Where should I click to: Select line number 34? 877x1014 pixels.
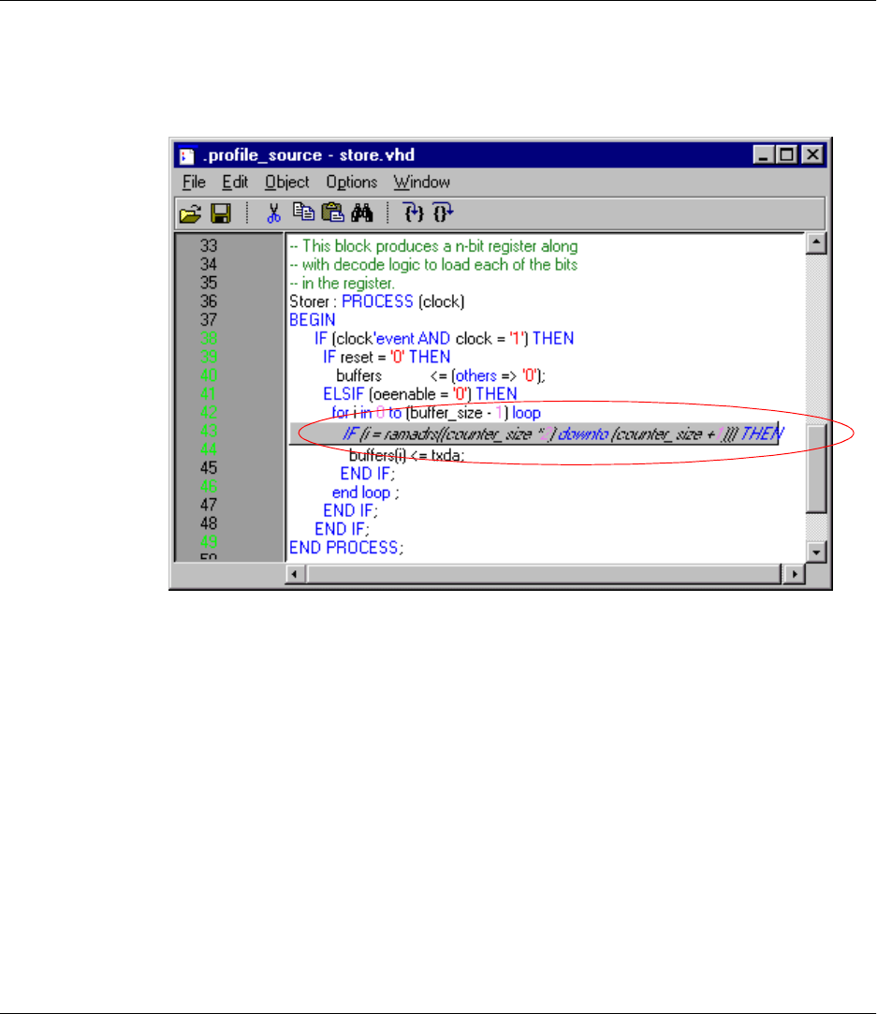(x=209, y=264)
